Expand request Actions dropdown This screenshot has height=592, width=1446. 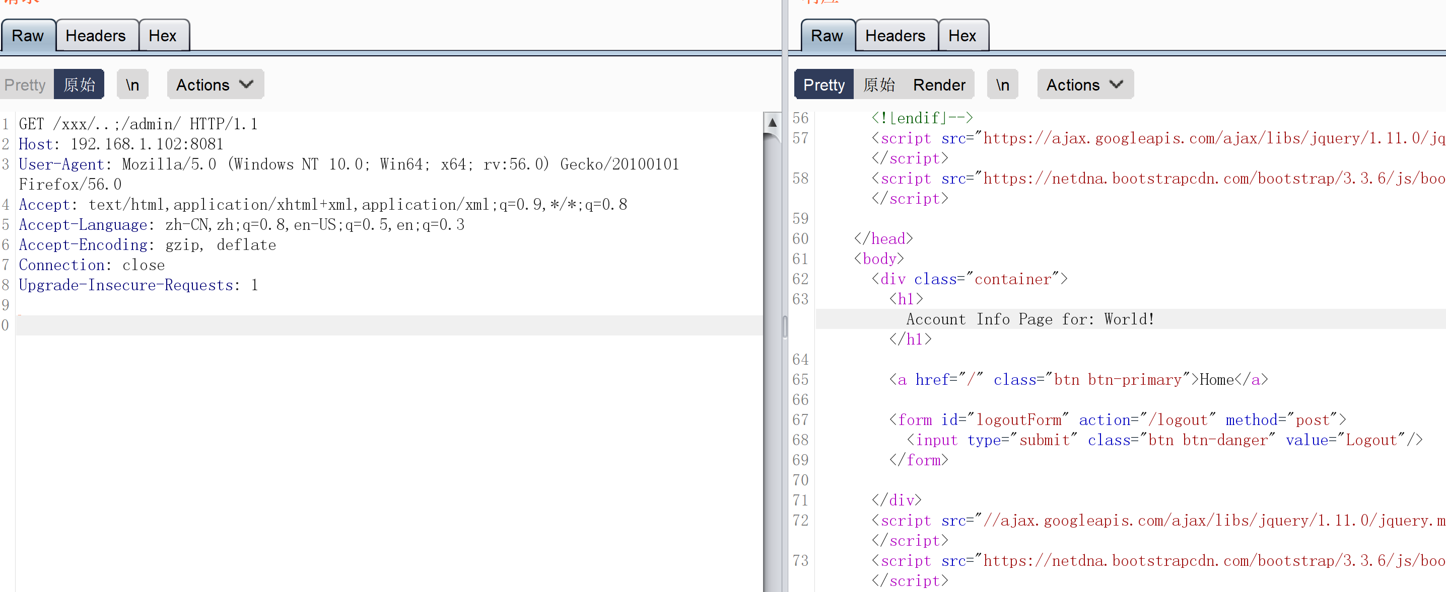coord(215,84)
